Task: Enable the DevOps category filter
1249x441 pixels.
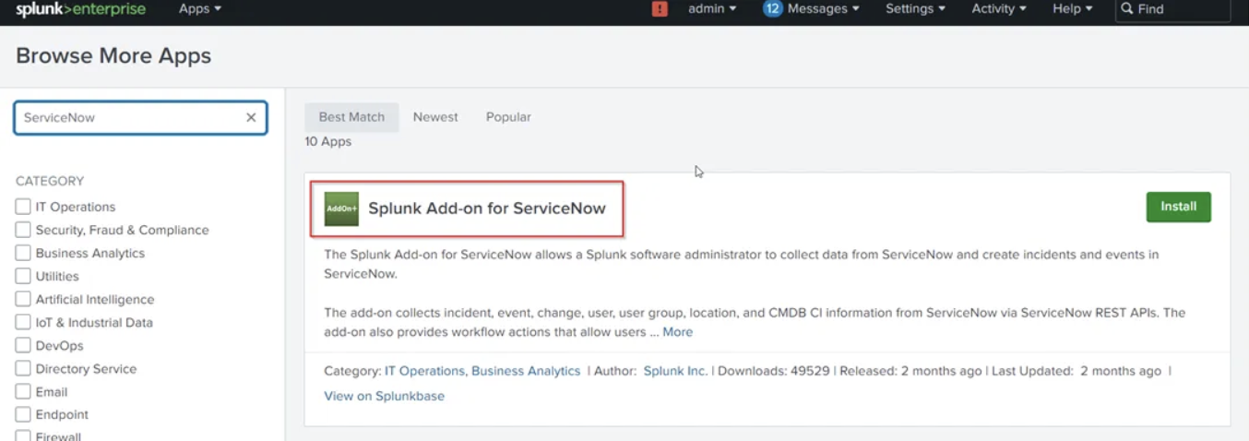Action: pos(23,345)
